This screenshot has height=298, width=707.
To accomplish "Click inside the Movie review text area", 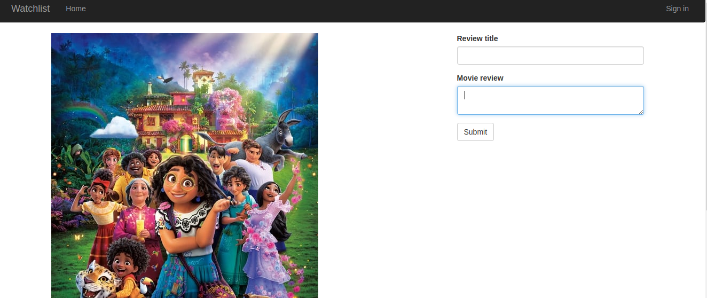I will pos(550,100).
